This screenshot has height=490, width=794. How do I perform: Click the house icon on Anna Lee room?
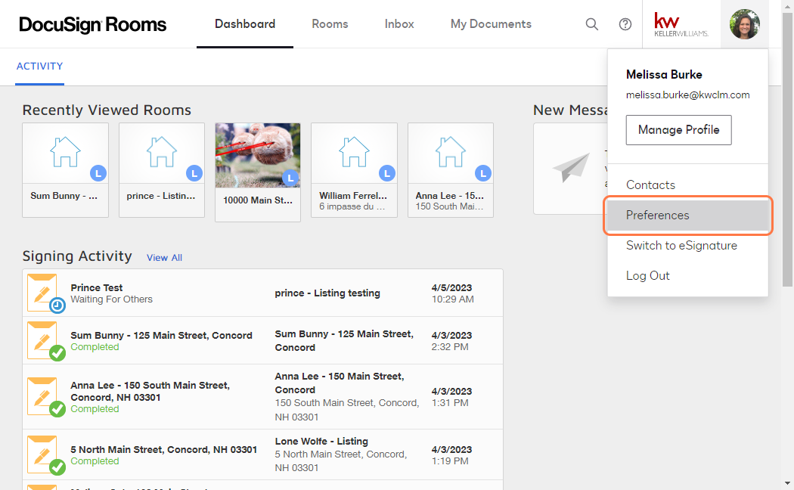click(x=450, y=152)
